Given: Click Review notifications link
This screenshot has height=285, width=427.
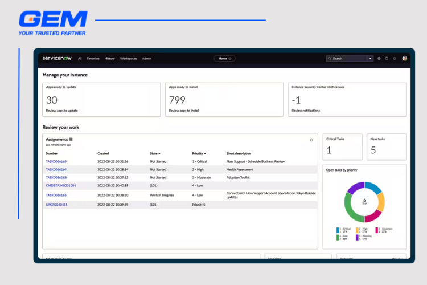Looking at the screenshot, I should (306, 111).
